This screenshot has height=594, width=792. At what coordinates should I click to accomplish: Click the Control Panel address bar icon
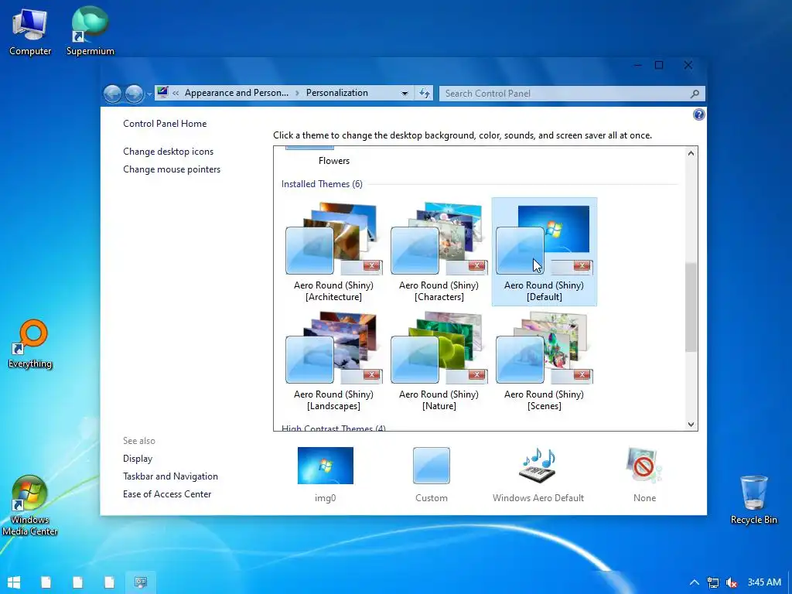coord(162,93)
